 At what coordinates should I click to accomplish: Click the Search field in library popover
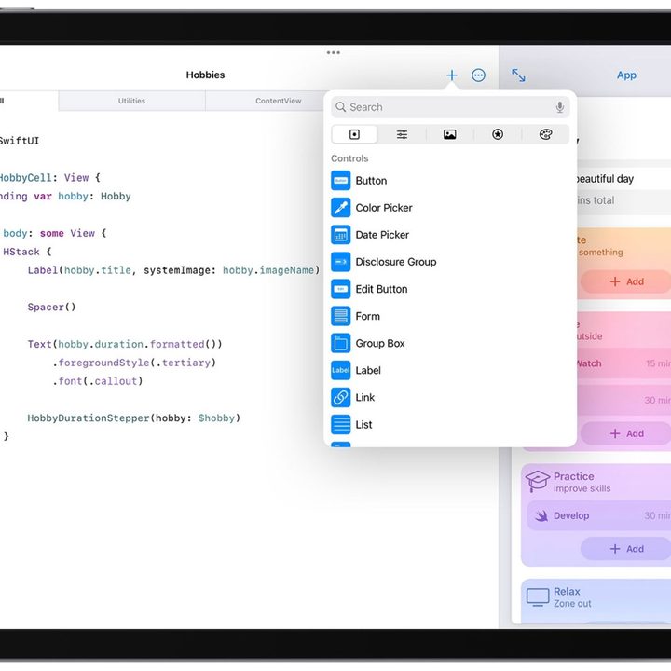pos(450,107)
